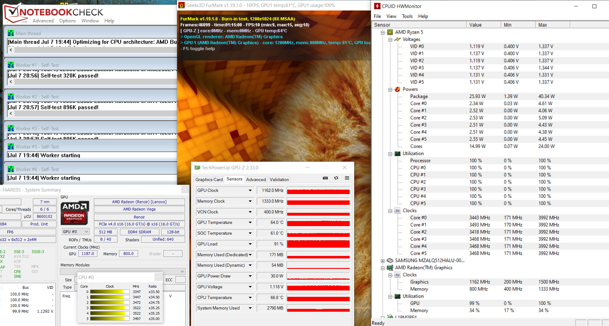Open the Memory Modules dropdown

pos(182,271)
